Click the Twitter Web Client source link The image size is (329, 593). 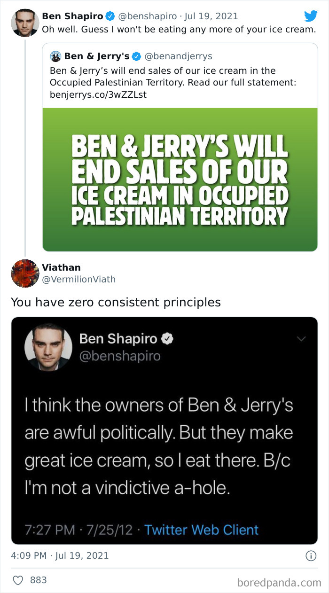202,530
